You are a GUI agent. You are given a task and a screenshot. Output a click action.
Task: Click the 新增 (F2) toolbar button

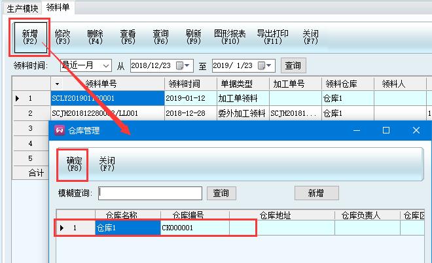click(x=29, y=37)
